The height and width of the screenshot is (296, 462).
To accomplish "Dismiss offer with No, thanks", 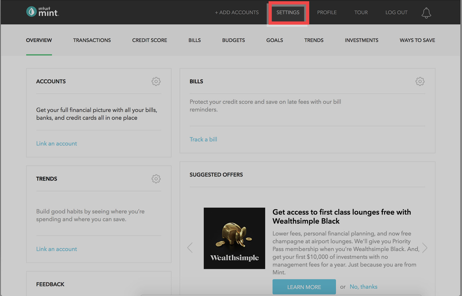I will 363,287.
